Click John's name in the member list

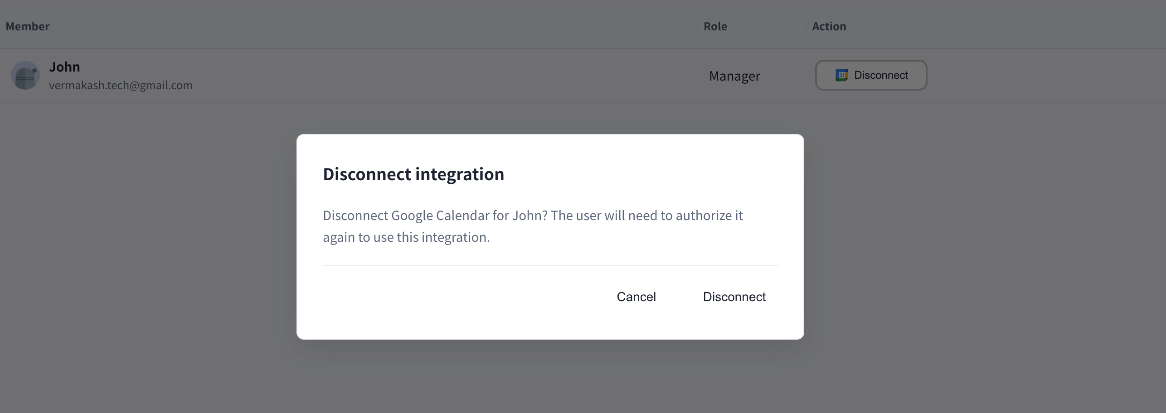pyautogui.click(x=64, y=67)
